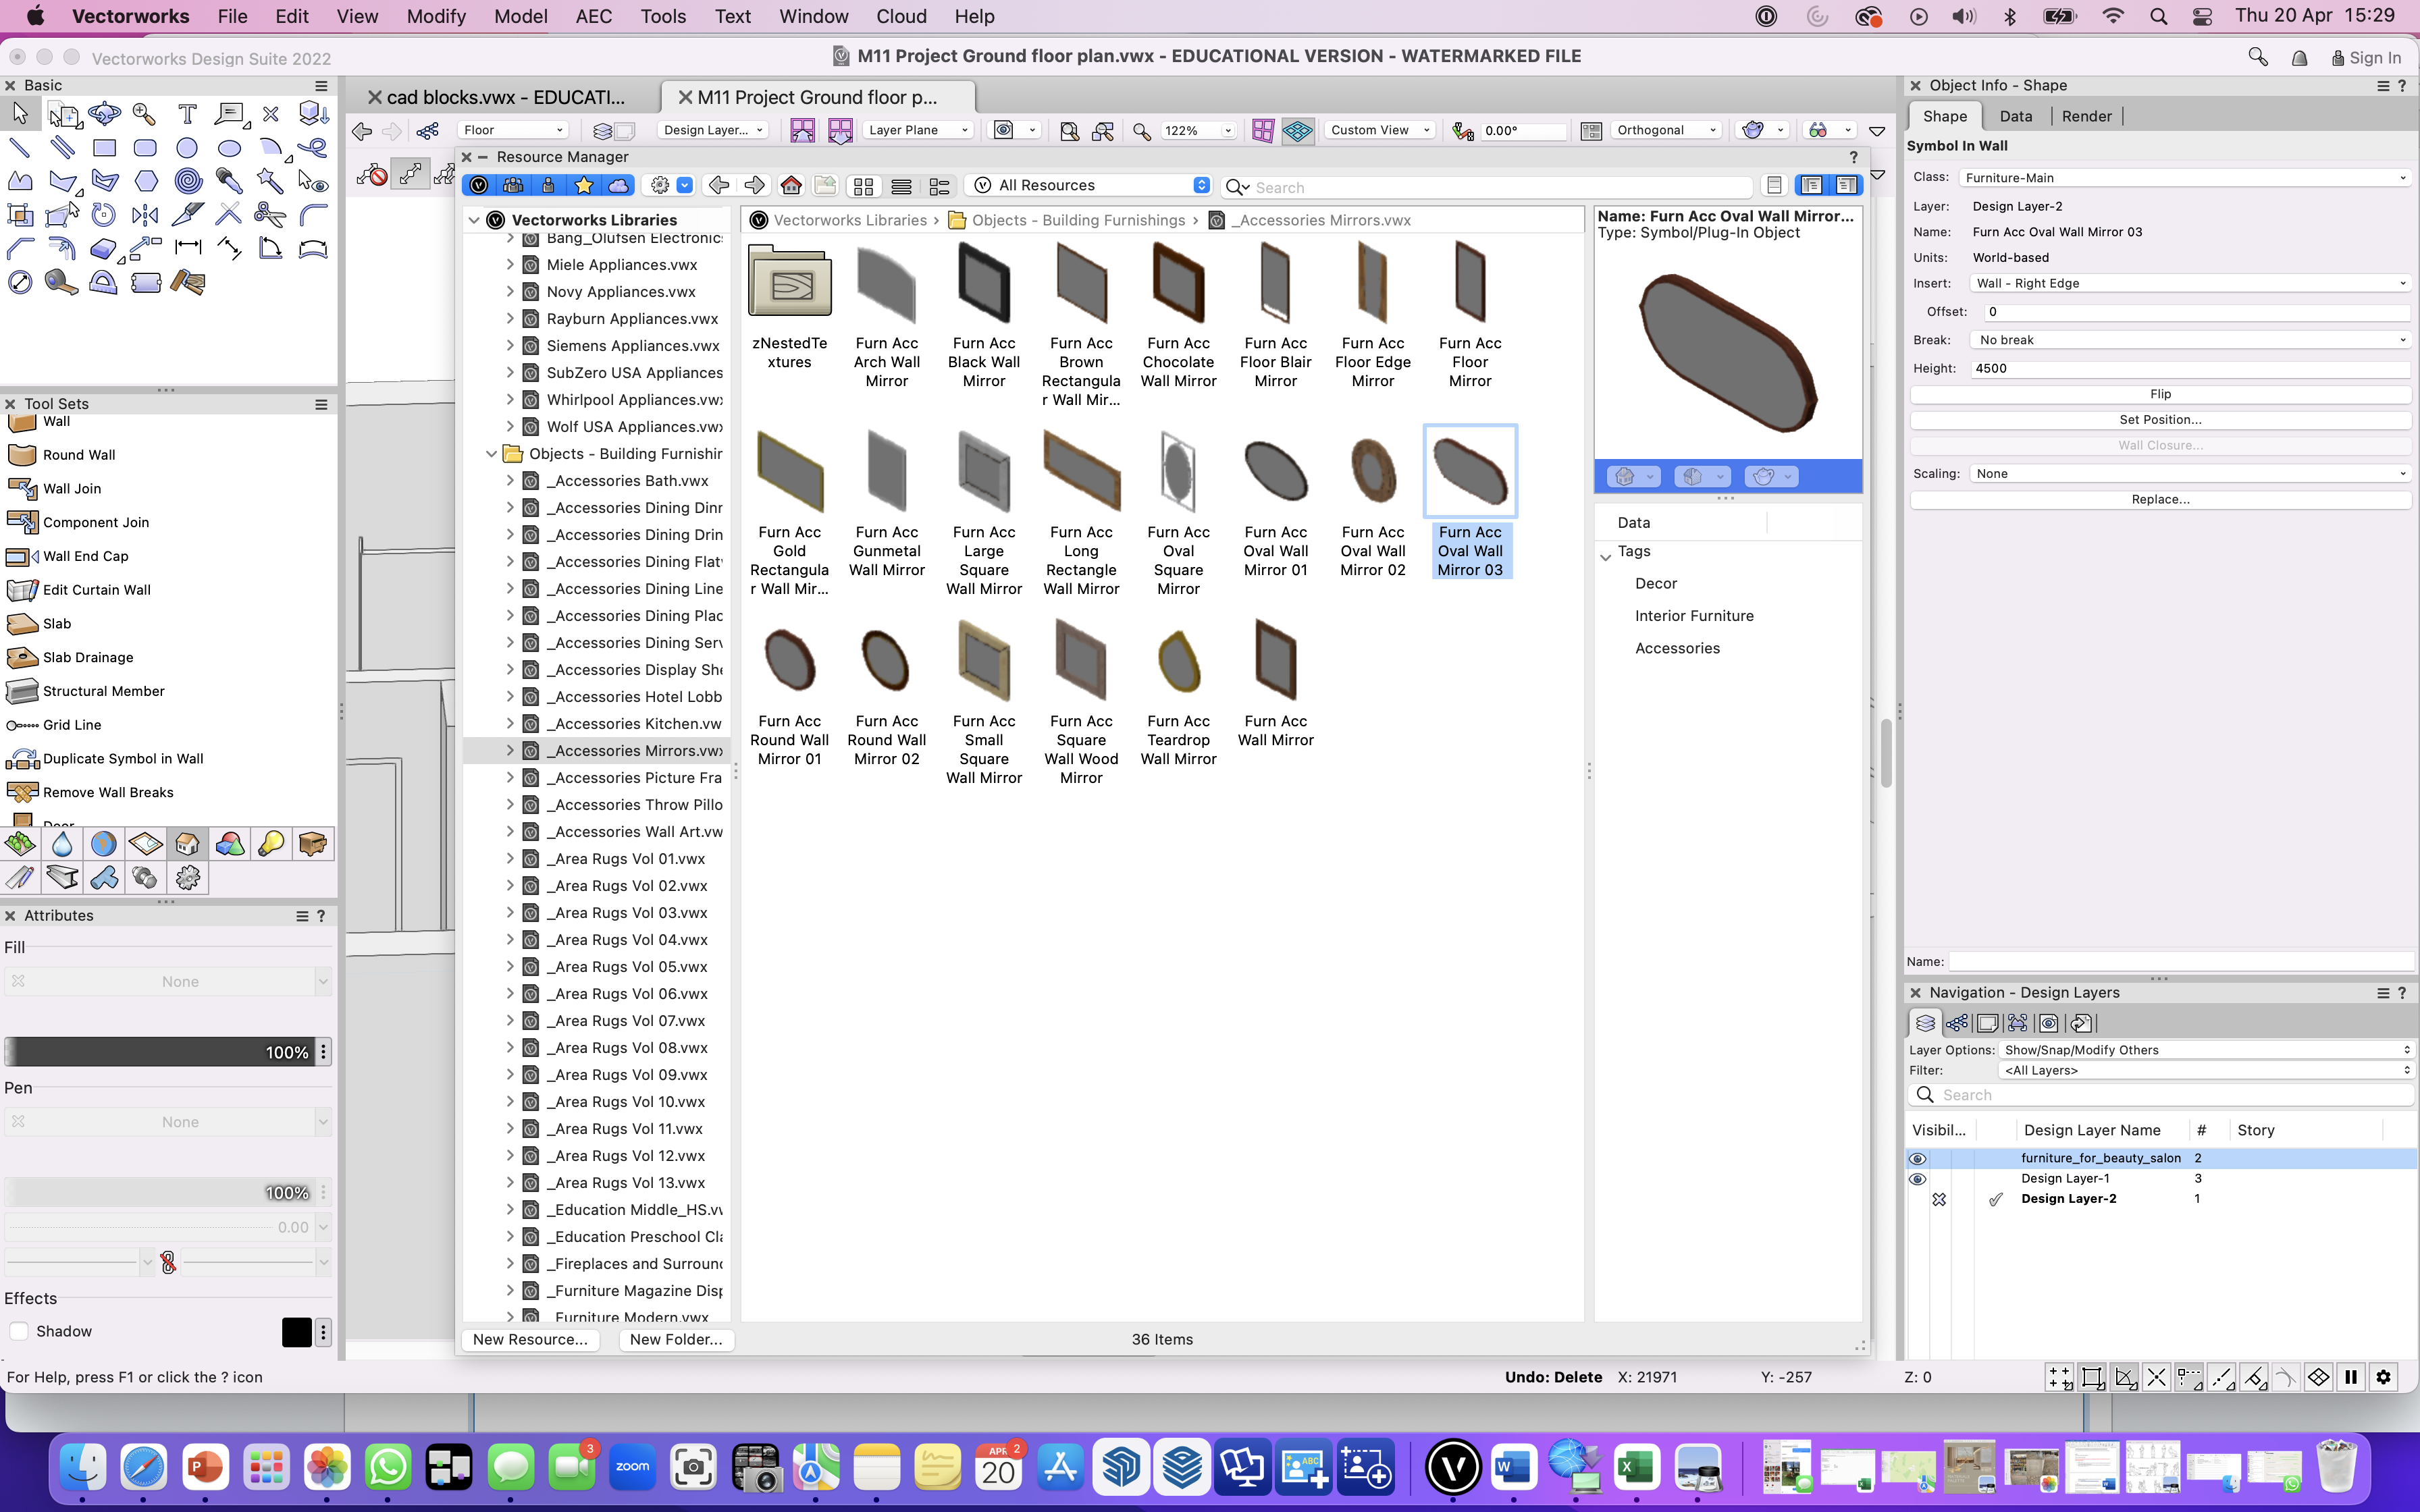Click the New Folder... button
Image resolution: width=2420 pixels, height=1512 pixels.
pyautogui.click(x=676, y=1339)
